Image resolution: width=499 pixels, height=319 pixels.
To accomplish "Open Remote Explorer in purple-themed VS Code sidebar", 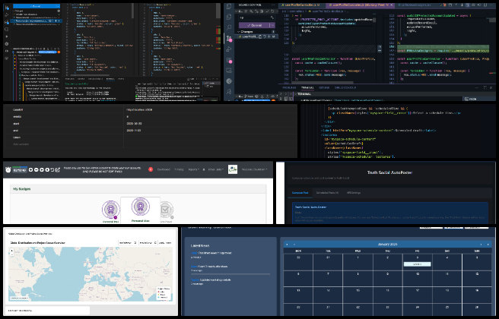I will [x=229, y=71].
